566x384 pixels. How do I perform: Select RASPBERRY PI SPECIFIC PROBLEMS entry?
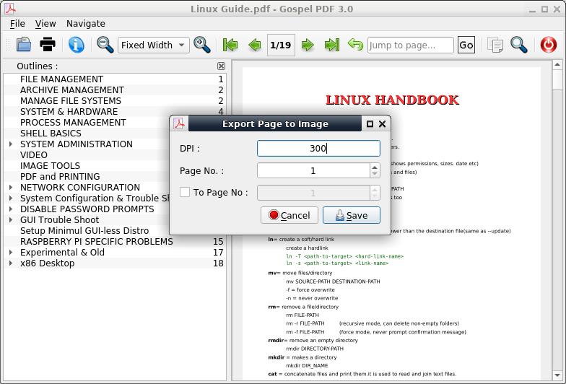tap(115, 241)
